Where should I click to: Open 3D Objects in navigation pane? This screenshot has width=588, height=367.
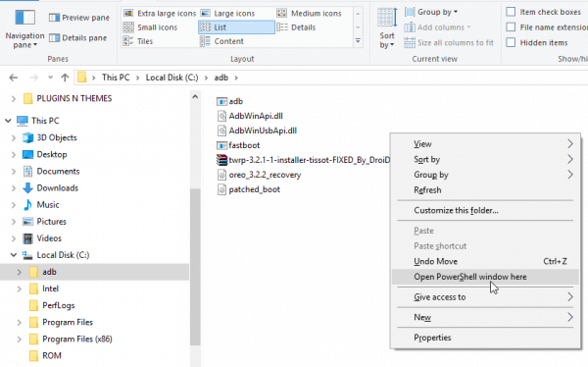pos(57,137)
